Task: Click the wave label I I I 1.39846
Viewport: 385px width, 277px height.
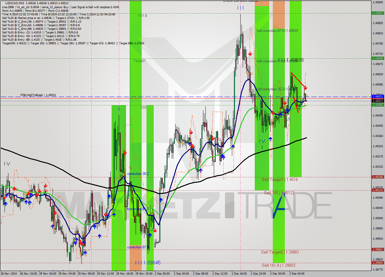Action: click(x=148, y=263)
